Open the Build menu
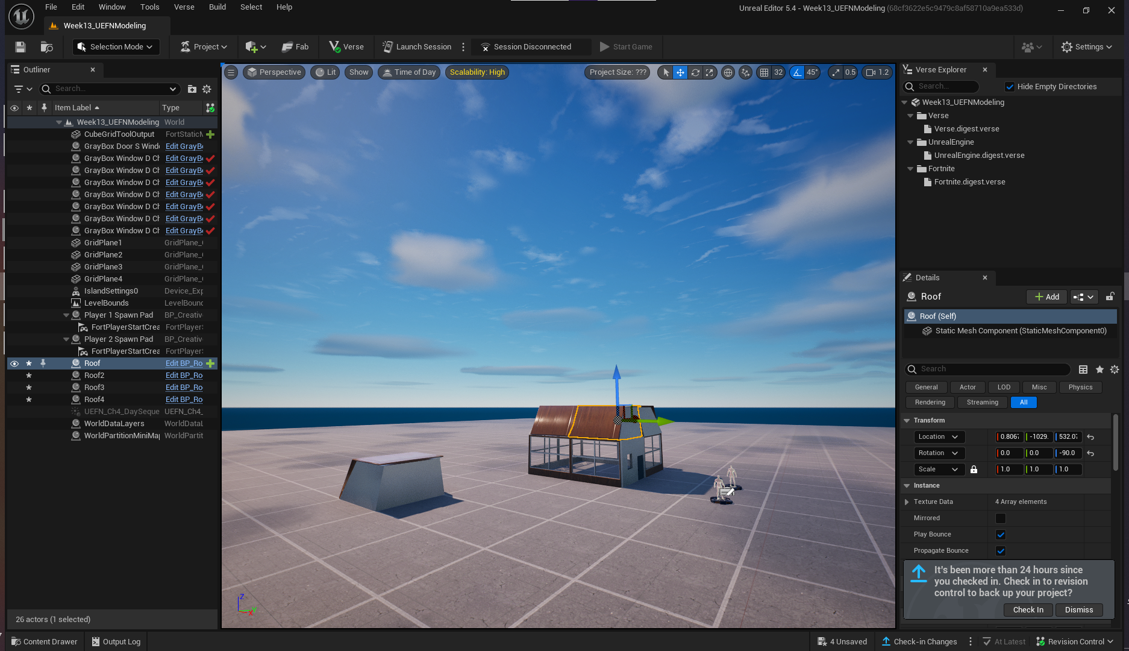The width and height of the screenshot is (1129, 651). (217, 7)
